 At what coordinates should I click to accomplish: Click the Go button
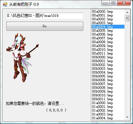45,26
